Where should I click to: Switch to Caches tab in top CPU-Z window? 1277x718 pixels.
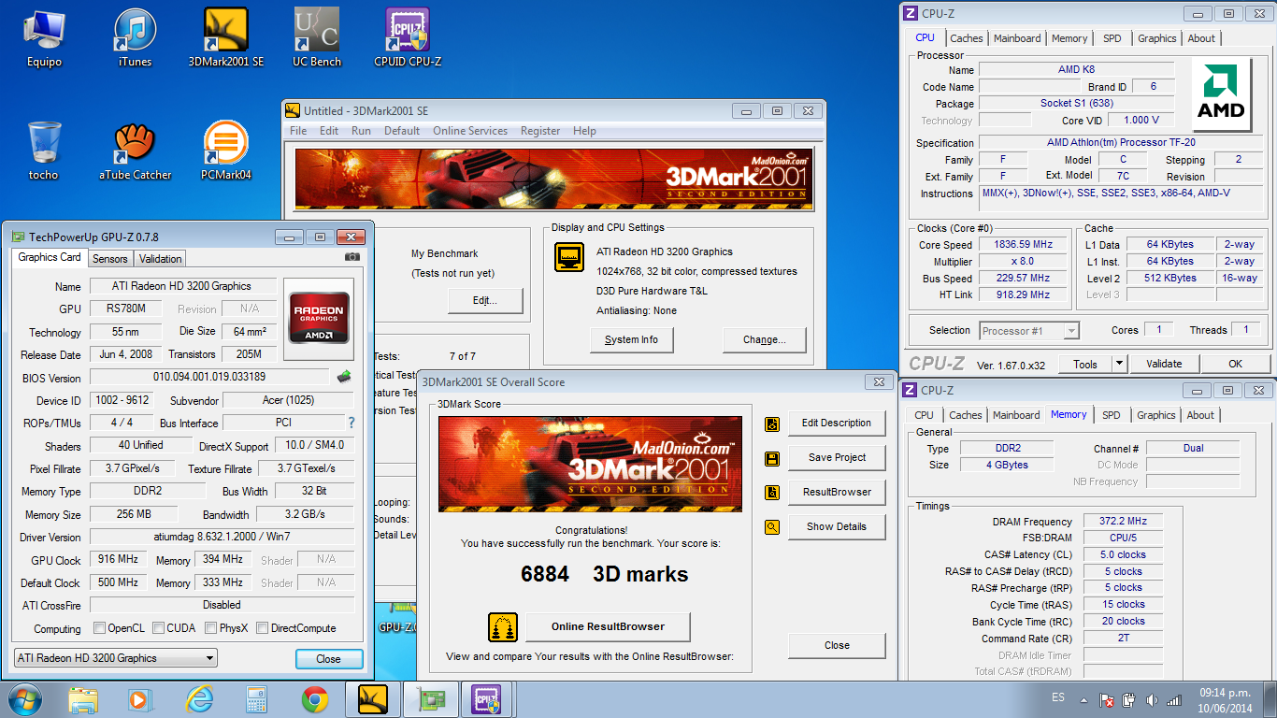[967, 38]
